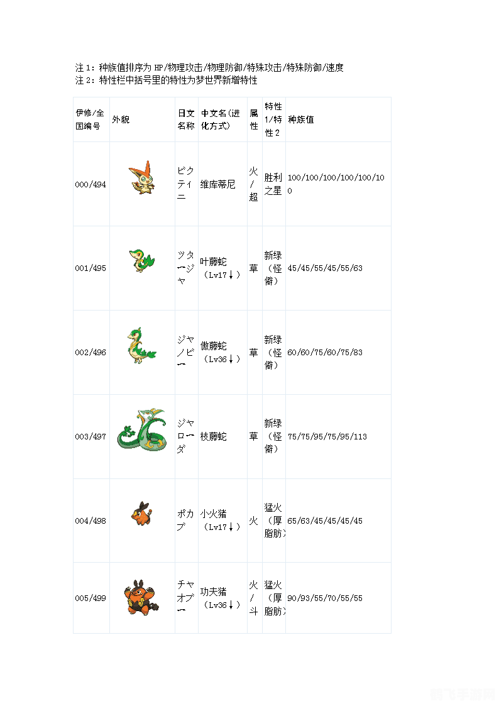Select the Tepig sprite in row 004/498
The height and width of the screenshot is (706, 499).
(141, 514)
